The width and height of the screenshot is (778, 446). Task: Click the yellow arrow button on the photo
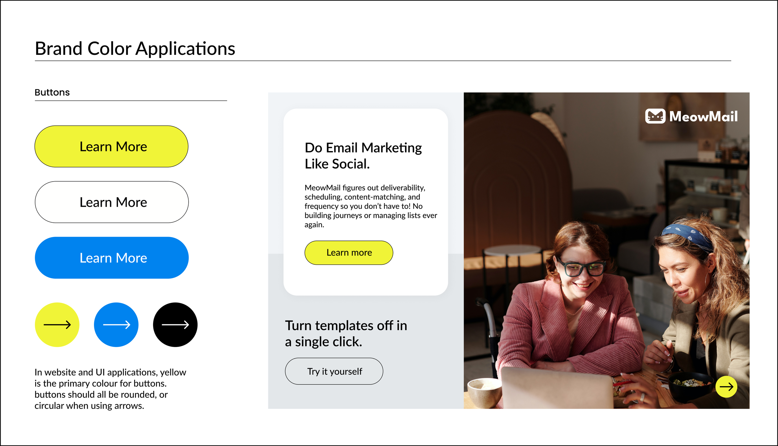[x=726, y=387]
